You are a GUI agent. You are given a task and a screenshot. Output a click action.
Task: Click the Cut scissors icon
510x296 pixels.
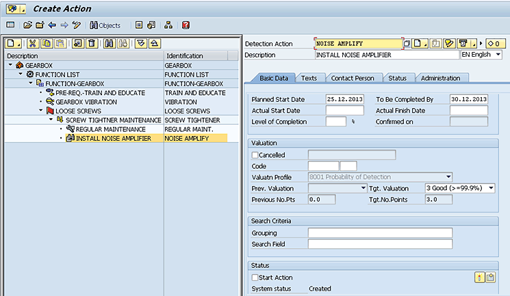tap(33, 43)
